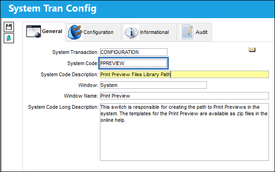Click the exit icon below the Save icon
This screenshot has width=275, height=172.
(9, 38)
